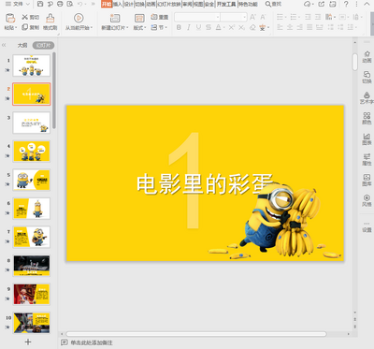Click the Print Preview icon

(70, 4)
